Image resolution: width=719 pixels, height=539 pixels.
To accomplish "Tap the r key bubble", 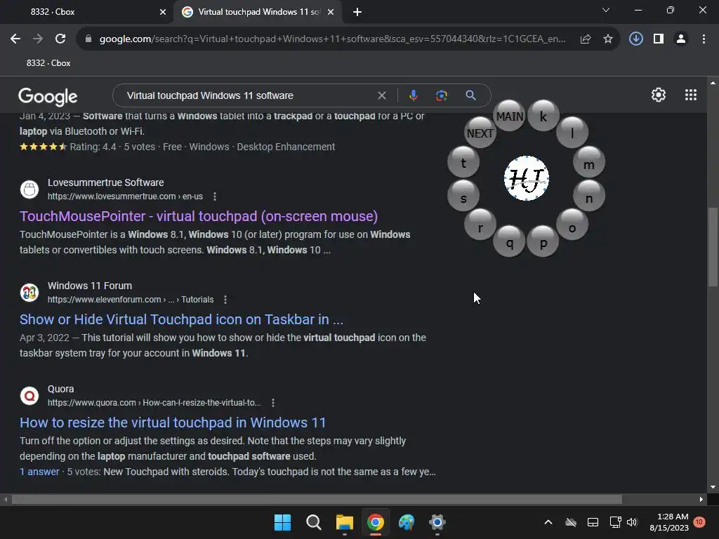I will click(x=480, y=225).
